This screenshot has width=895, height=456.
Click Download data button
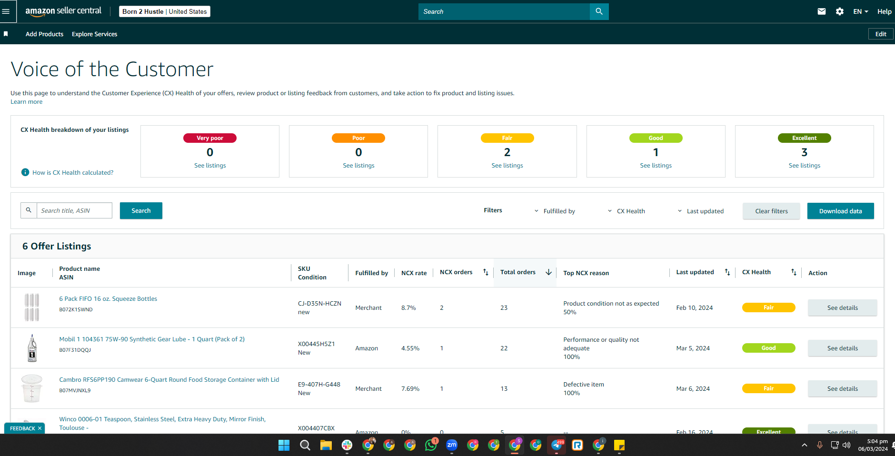coord(840,211)
